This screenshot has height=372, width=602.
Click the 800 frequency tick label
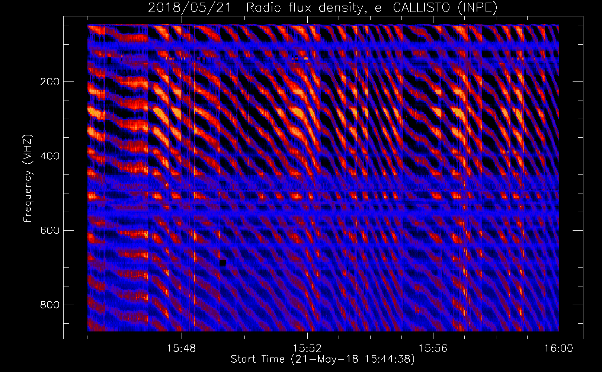click(x=50, y=305)
